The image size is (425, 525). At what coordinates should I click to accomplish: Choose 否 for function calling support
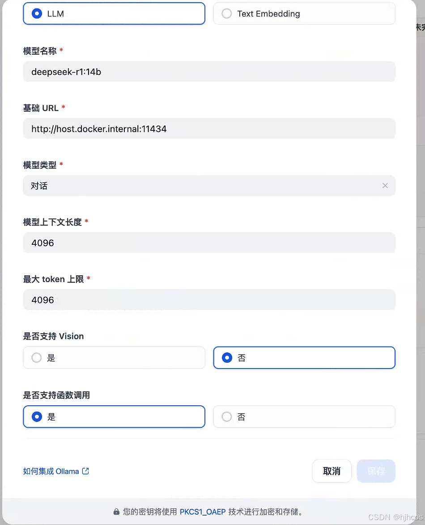pyautogui.click(x=304, y=417)
